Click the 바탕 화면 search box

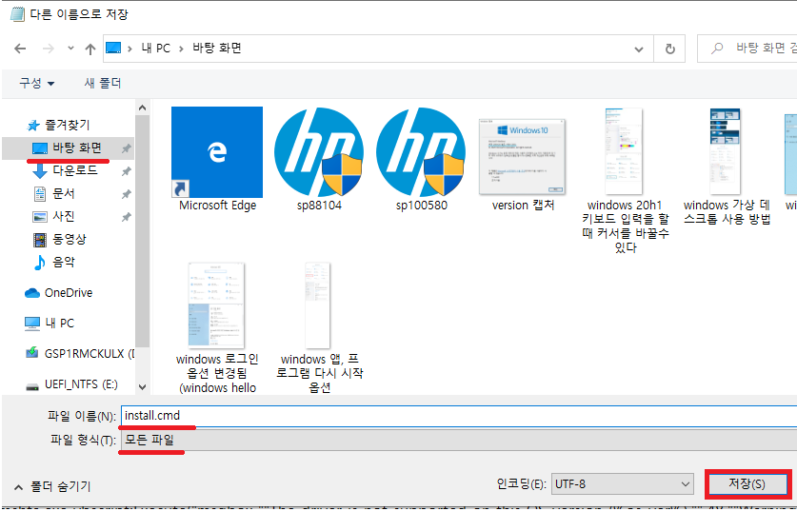coord(747,49)
